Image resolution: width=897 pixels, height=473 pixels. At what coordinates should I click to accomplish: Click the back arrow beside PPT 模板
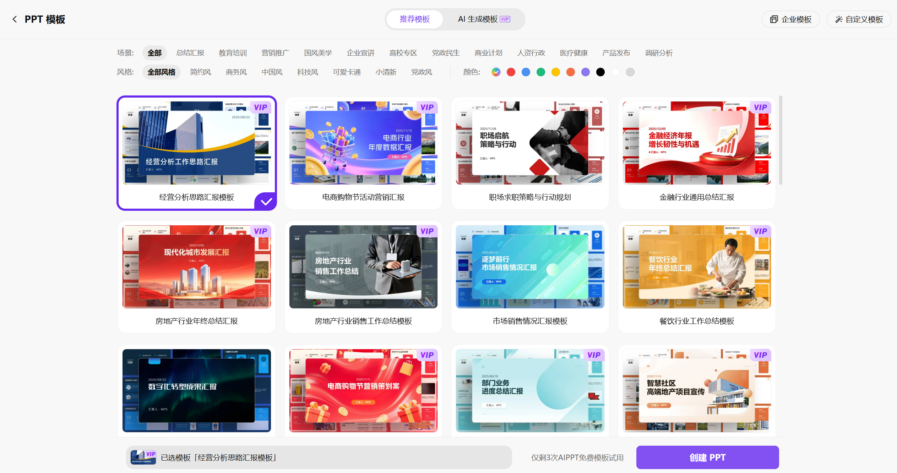coord(15,19)
